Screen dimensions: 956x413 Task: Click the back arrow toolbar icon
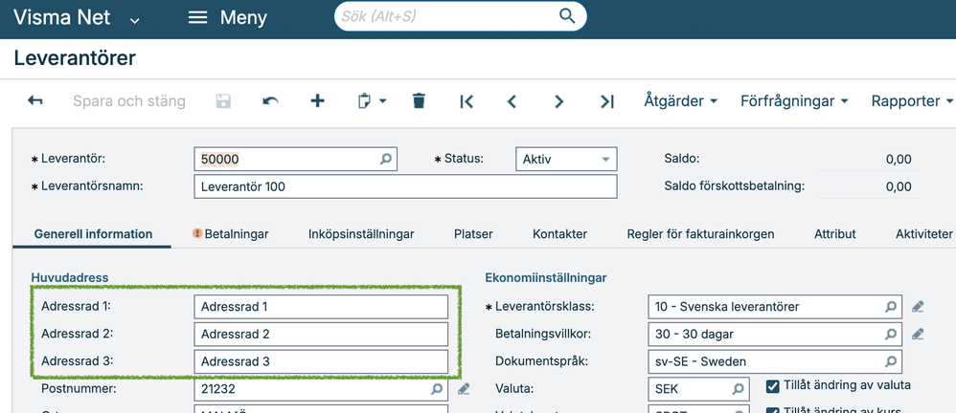tap(35, 100)
